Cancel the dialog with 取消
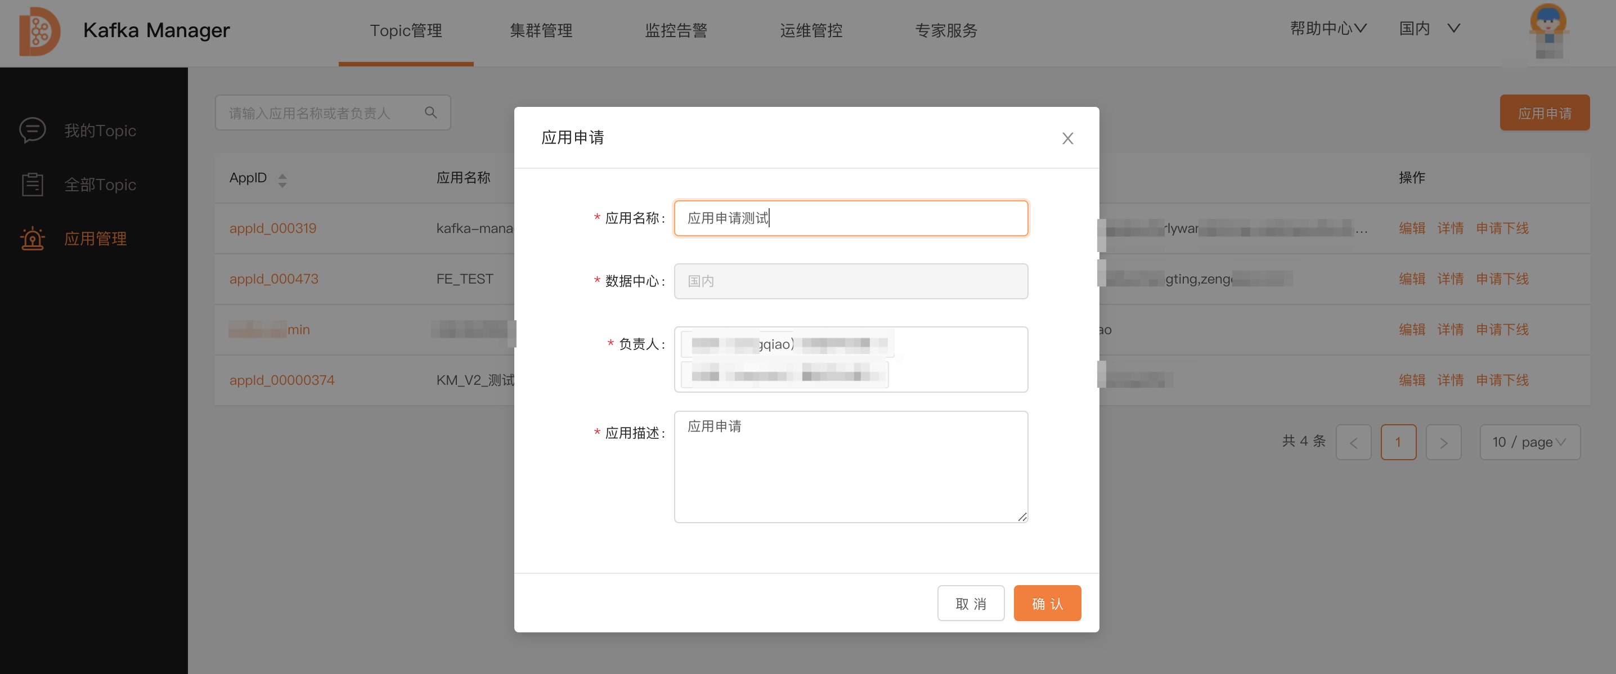The width and height of the screenshot is (1616, 674). click(x=971, y=603)
